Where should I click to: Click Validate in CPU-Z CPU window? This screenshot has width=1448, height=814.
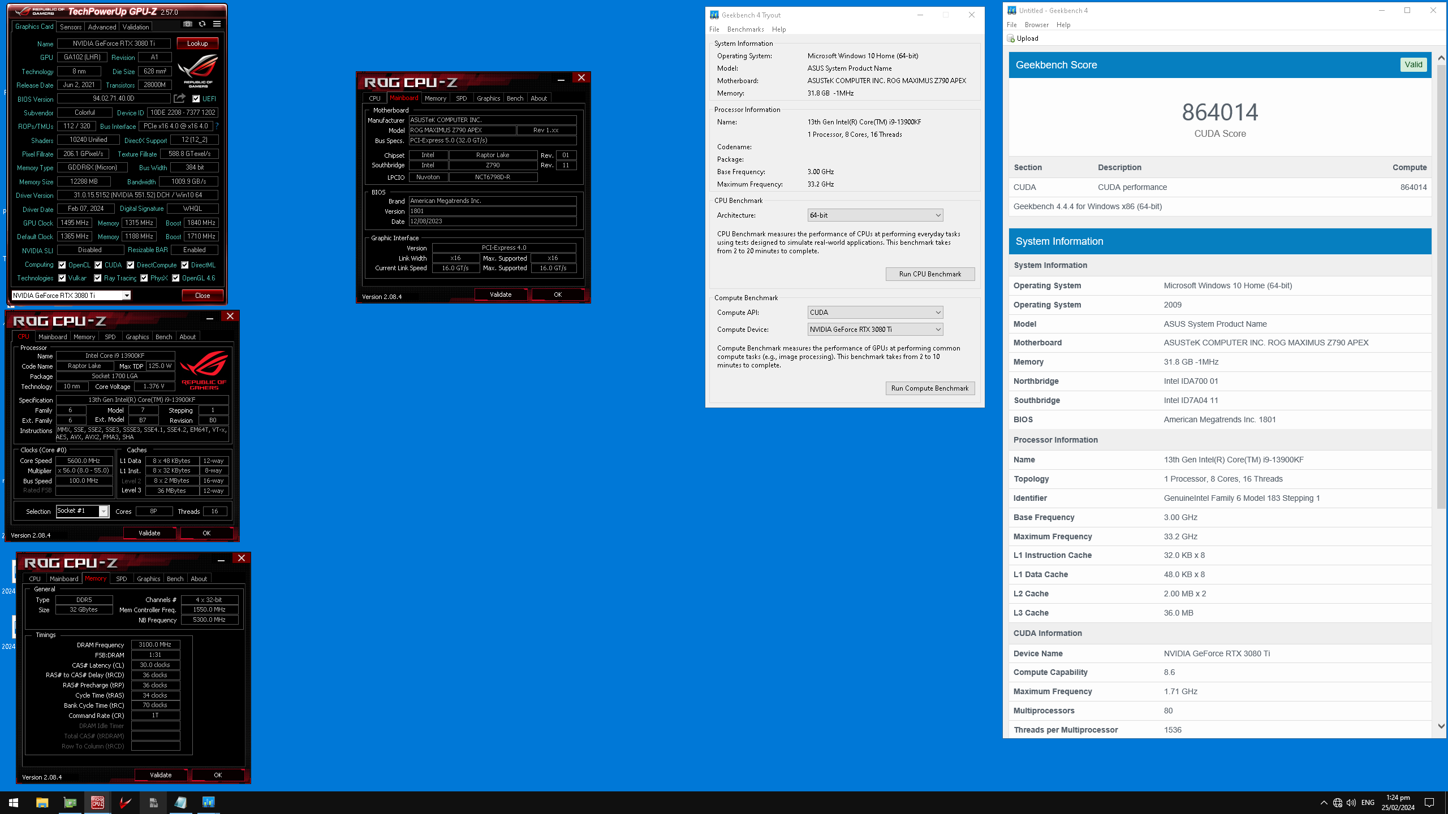pos(149,533)
